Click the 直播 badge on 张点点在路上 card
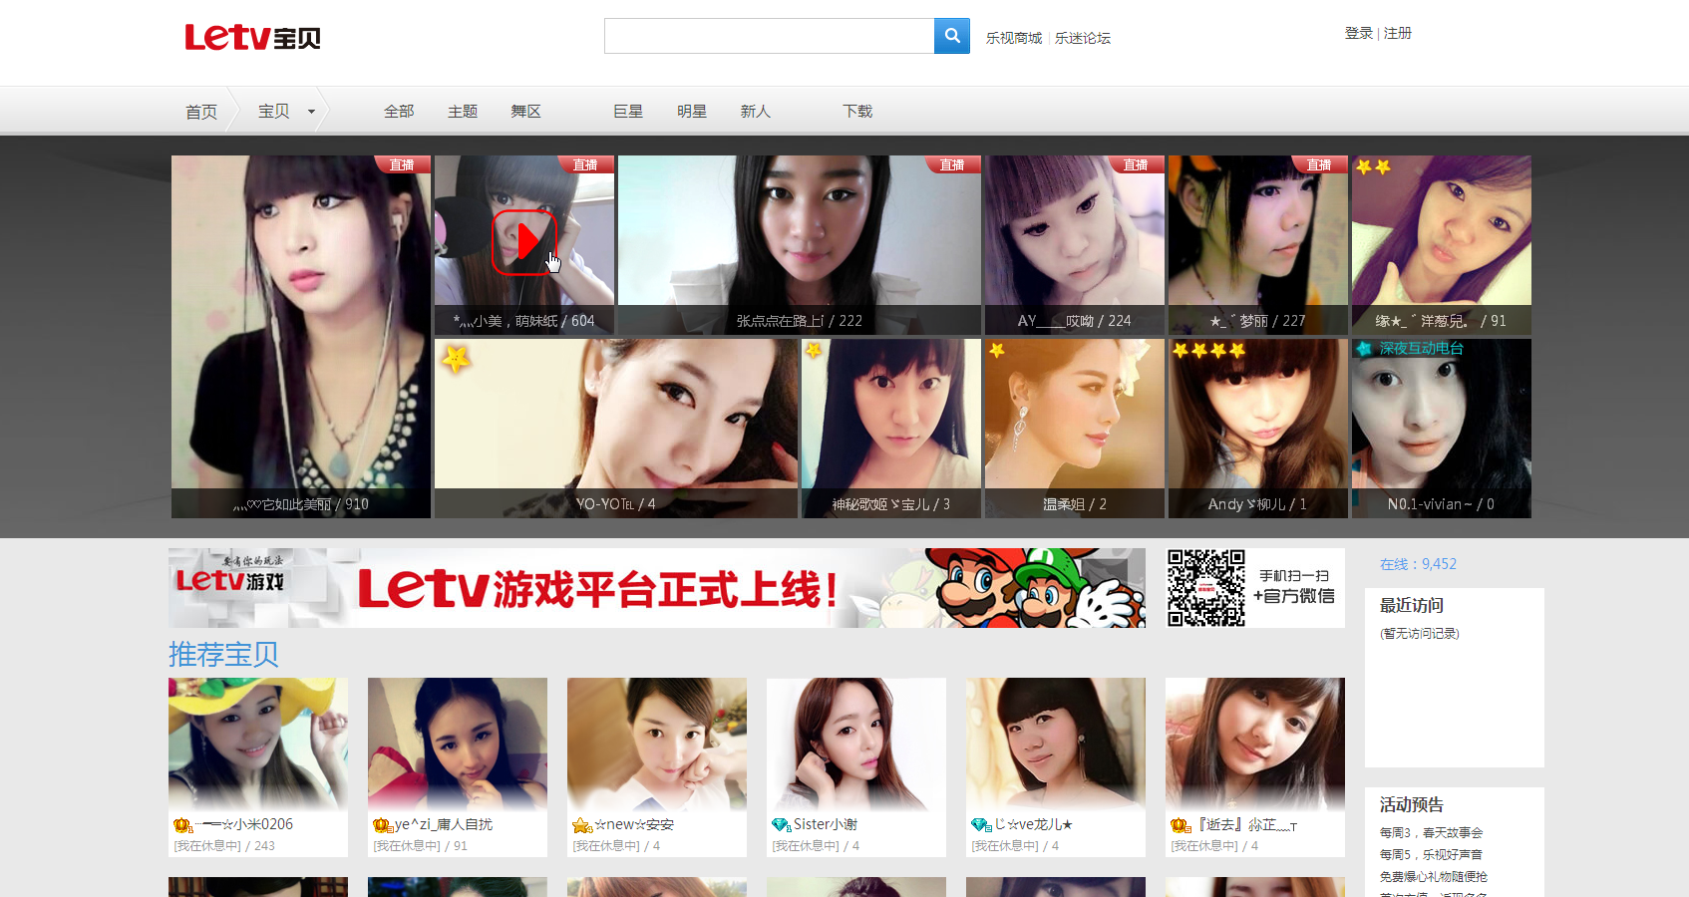 [952, 164]
